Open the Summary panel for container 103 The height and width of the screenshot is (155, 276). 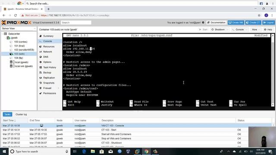48,36
